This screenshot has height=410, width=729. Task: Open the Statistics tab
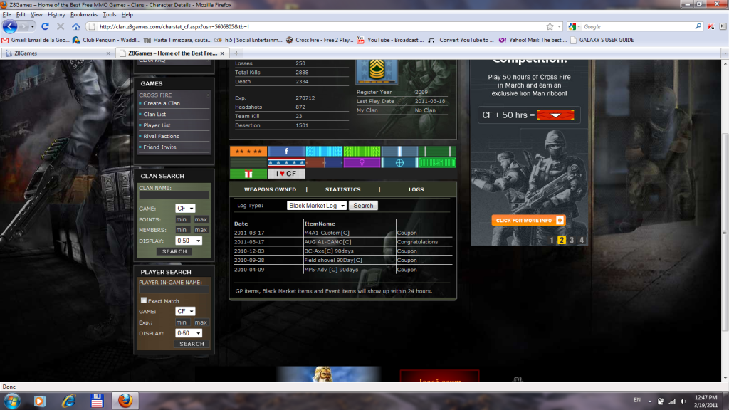(342, 190)
